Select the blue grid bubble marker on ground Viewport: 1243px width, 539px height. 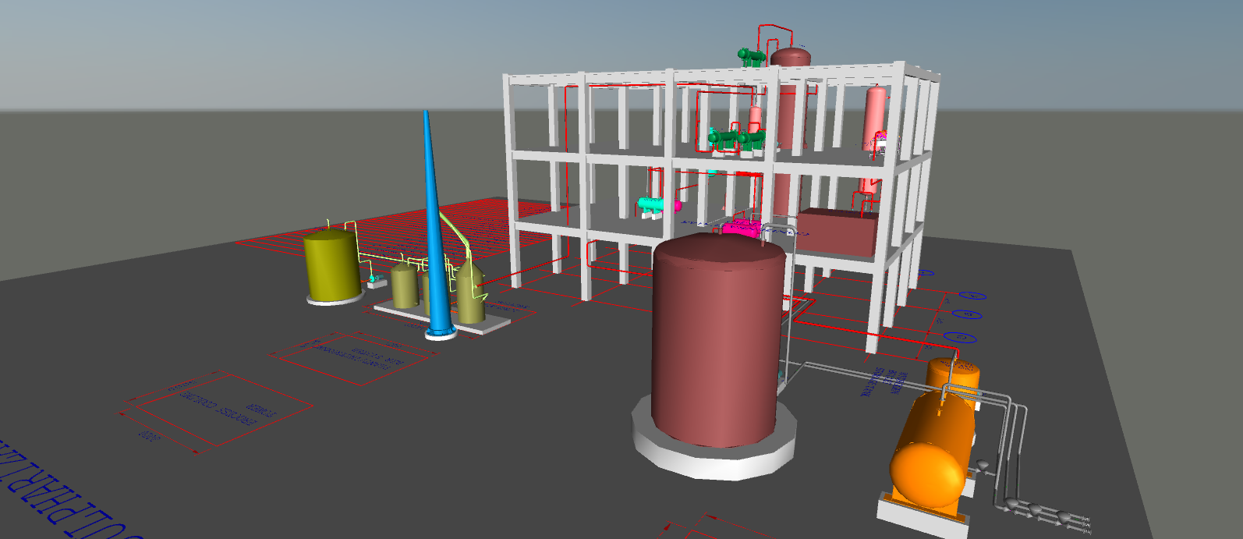[960, 338]
